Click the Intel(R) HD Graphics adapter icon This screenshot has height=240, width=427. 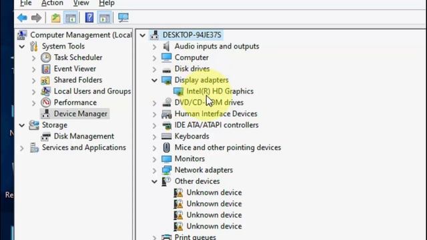pos(178,91)
